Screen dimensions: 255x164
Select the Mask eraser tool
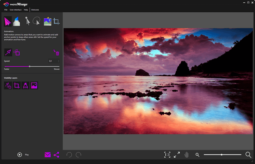tap(17, 21)
